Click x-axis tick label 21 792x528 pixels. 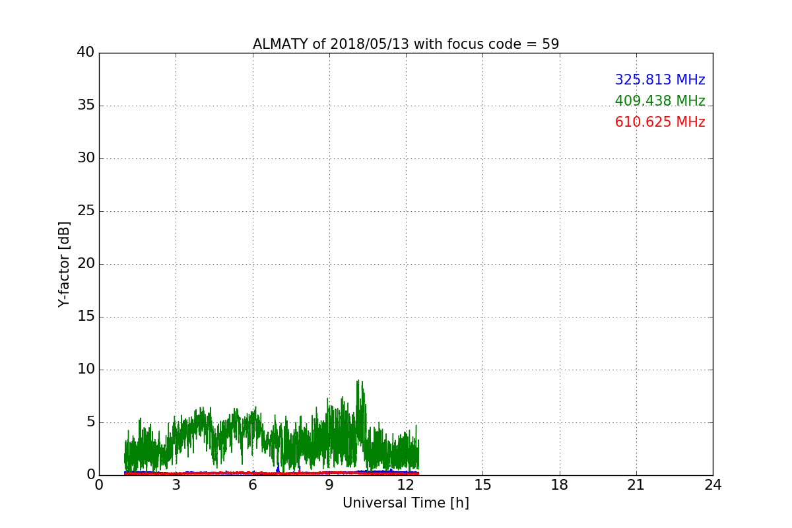pos(636,485)
